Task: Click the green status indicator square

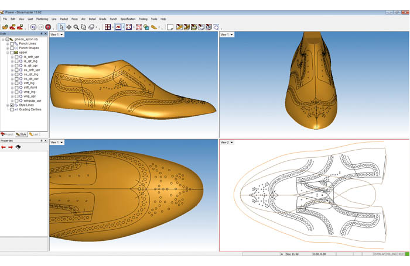Action: pos(407,254)
